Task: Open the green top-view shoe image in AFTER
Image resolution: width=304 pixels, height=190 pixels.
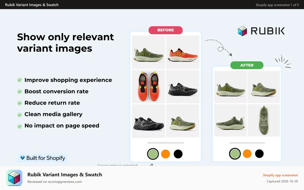Action: tap(264, 120)
